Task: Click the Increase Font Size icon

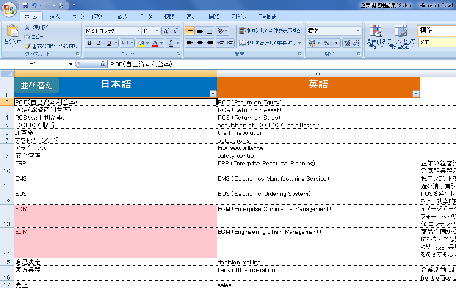Action: [x=166, y=31]
